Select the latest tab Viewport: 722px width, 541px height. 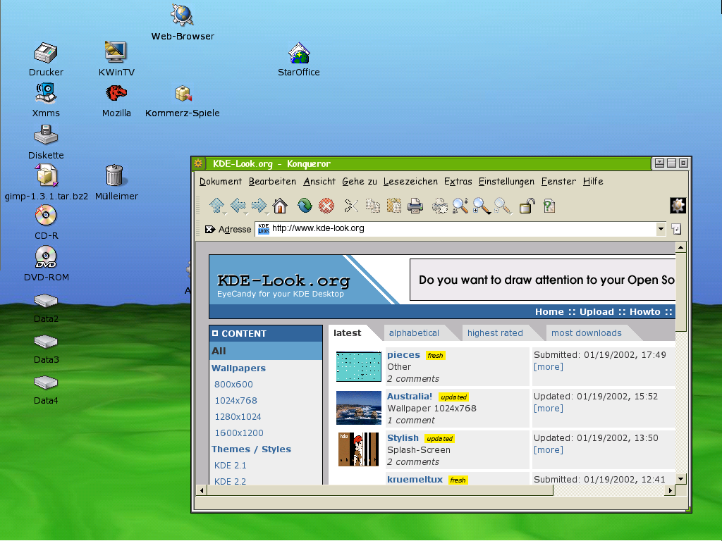pyautogui.click(x=347, y=333)
